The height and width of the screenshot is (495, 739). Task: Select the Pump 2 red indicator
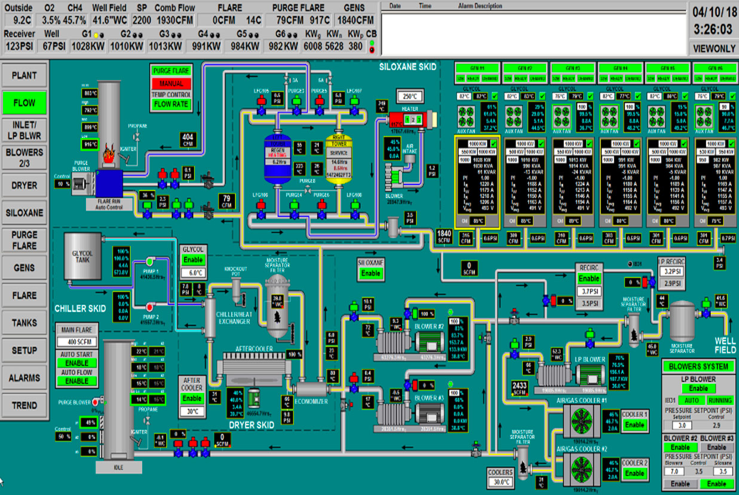149,306
